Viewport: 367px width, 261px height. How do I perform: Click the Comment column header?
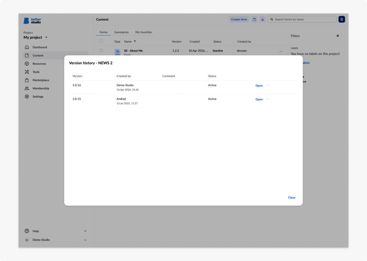point(169,76)
